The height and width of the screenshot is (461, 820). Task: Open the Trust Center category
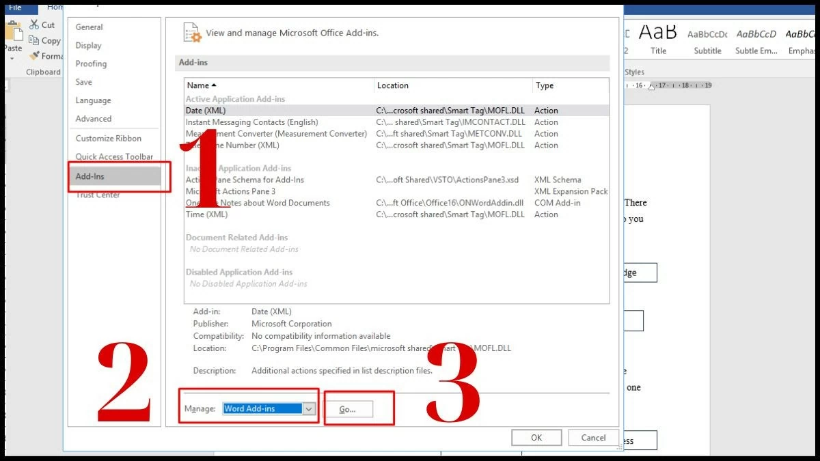pyautogui.click(x=98, y=195)
